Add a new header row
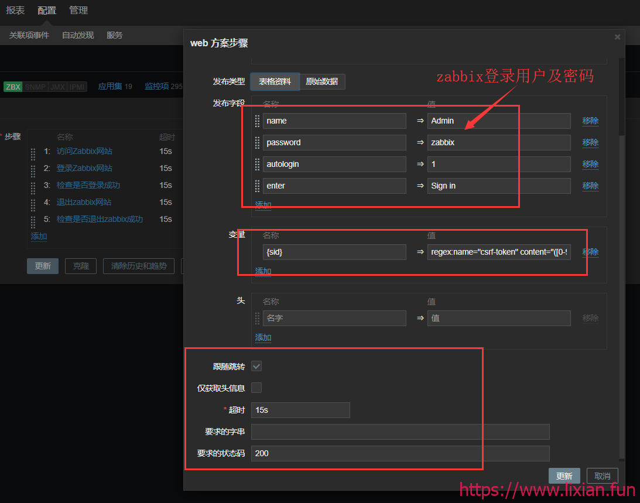This screenshot has height=503, width=640. coord(263,338)
